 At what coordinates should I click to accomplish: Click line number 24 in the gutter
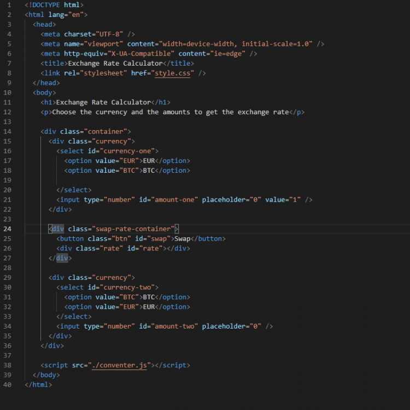(7, 229)
